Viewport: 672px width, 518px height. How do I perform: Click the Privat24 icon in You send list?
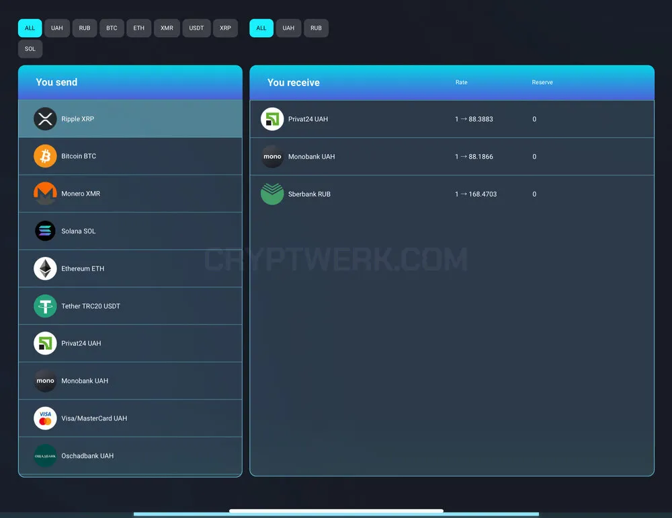coord(45,343)
